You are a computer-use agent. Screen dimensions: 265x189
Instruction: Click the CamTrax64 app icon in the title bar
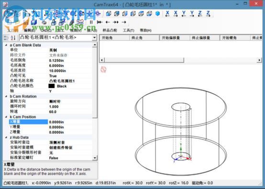5,4
